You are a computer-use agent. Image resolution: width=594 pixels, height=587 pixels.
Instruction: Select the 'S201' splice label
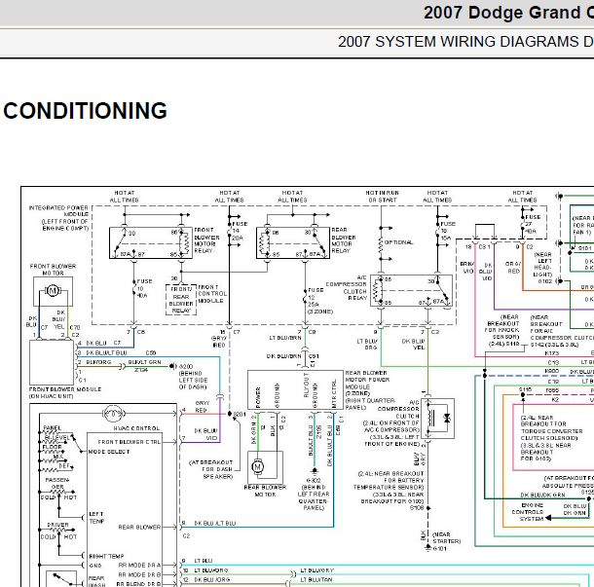[x=240, y=415]
